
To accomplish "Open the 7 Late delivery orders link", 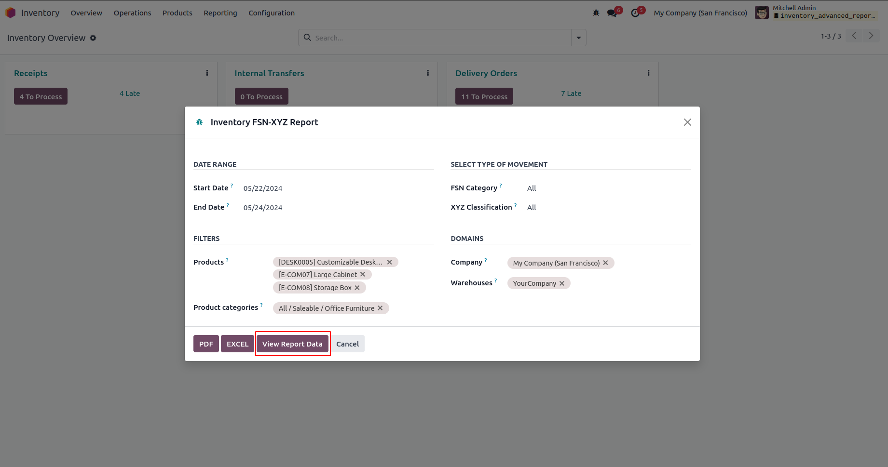I will coord(571,93).
